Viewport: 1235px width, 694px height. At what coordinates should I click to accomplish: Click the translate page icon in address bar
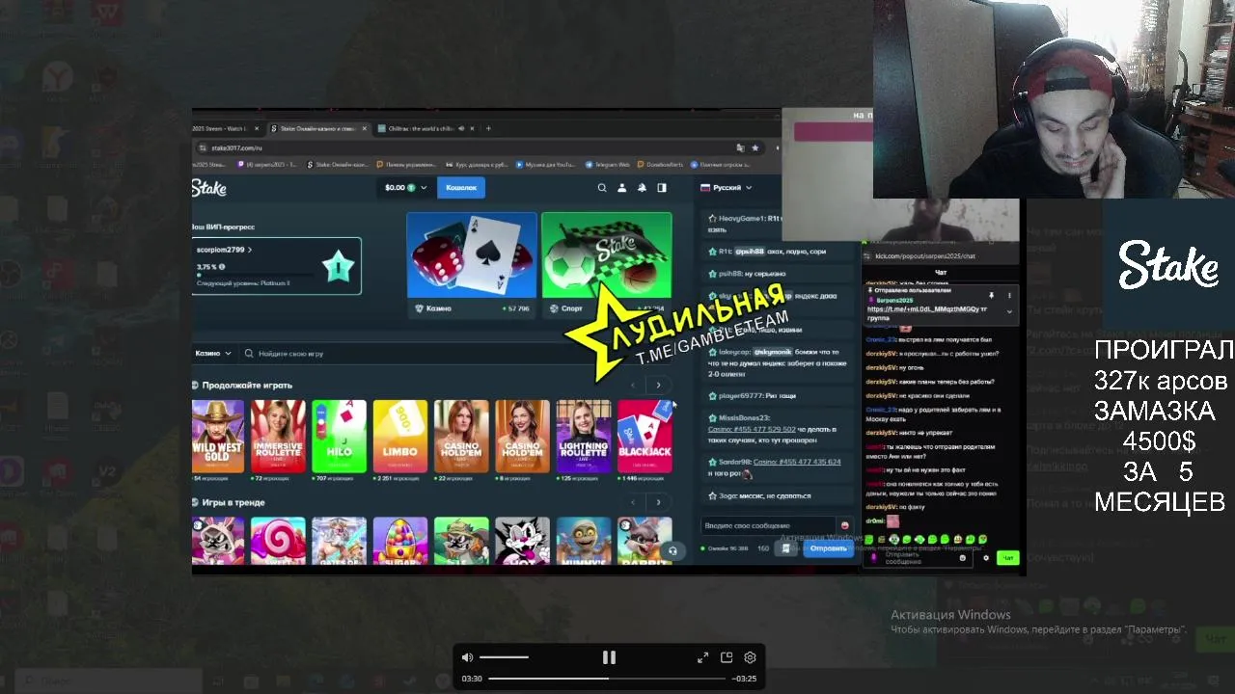coord(740,147)
